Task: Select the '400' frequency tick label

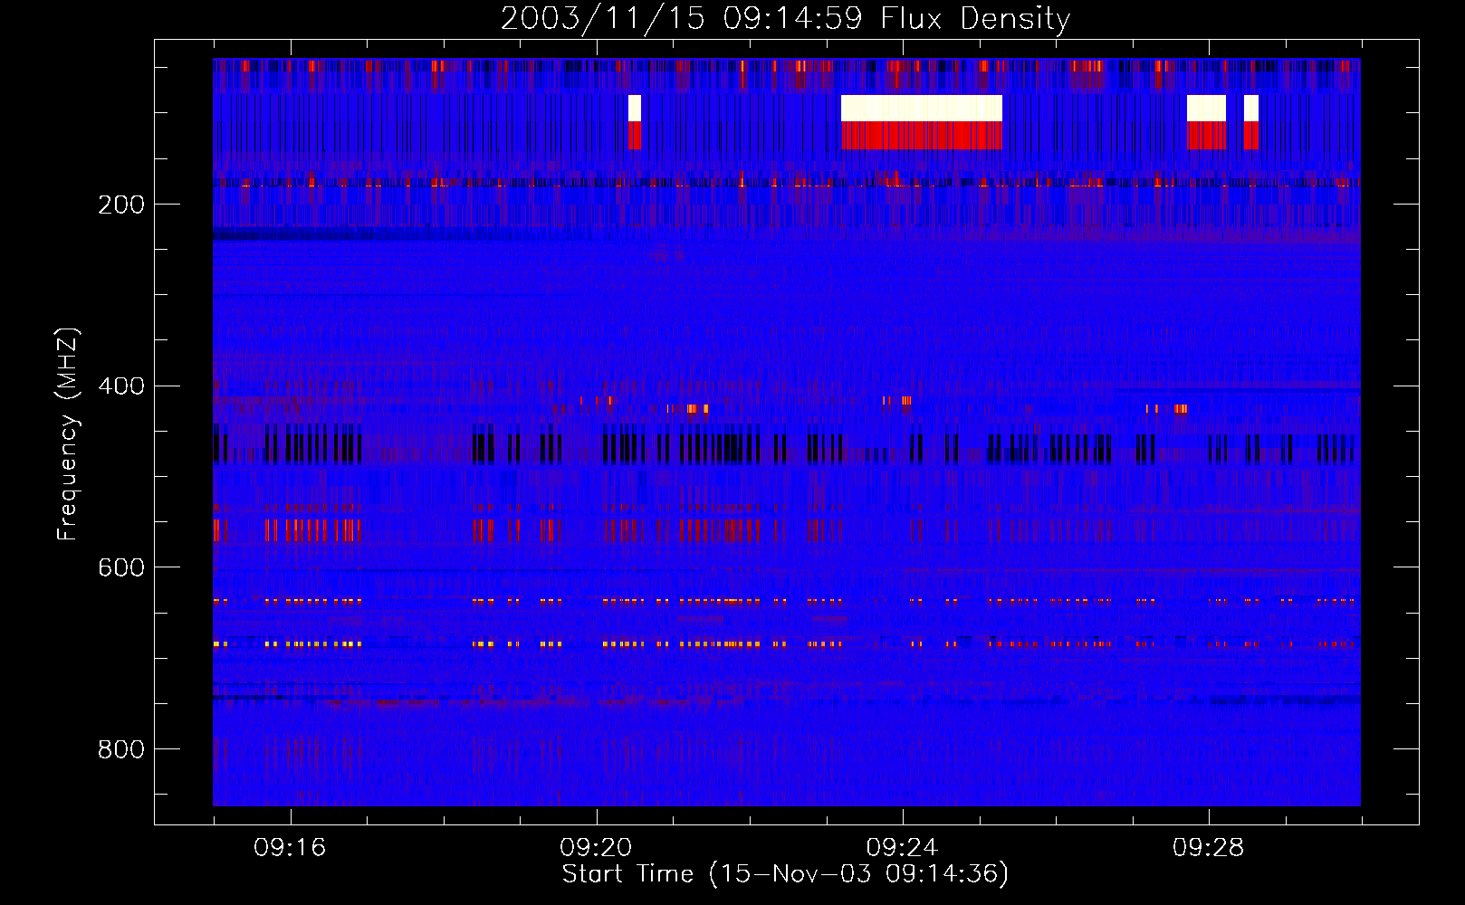Action: tap(121, 386)
